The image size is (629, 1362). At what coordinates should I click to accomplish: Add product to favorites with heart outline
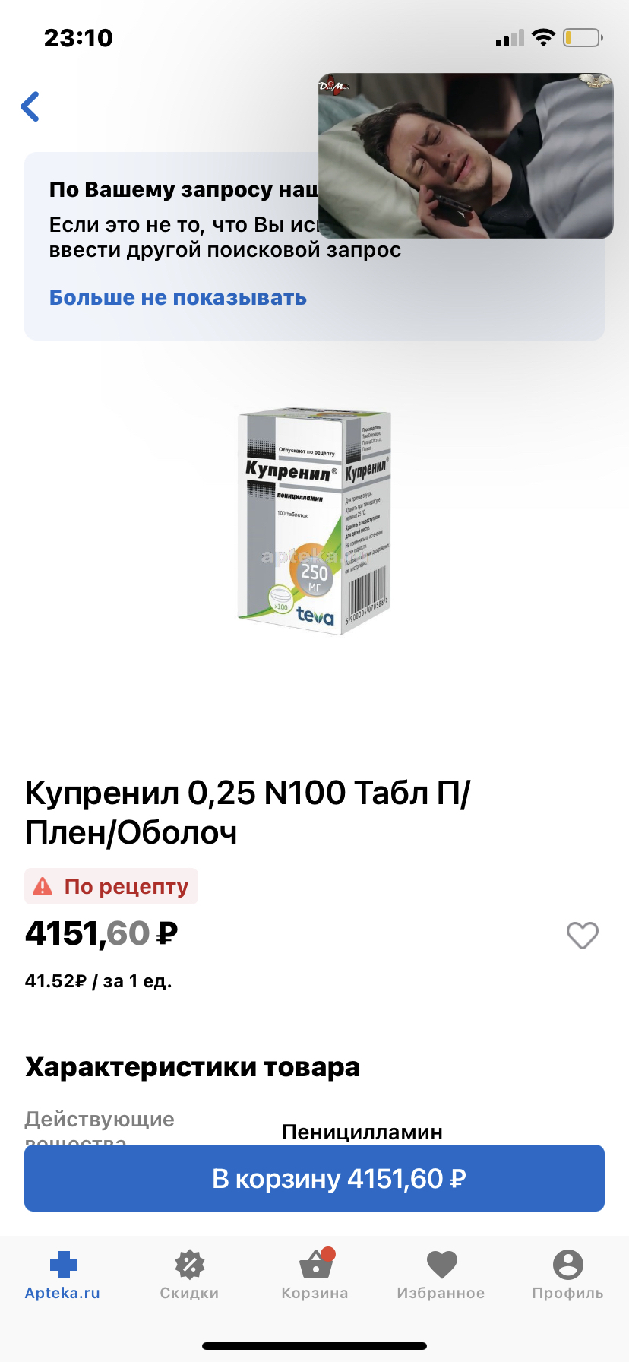click(583, 935)
